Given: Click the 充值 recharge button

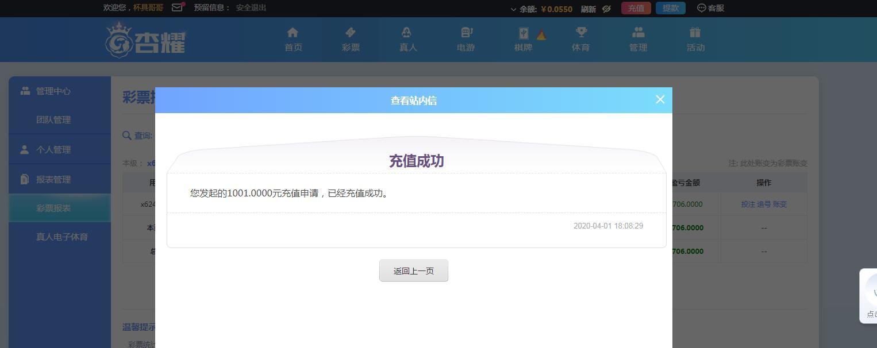Looking at the screenshot, I should point(636,8).
